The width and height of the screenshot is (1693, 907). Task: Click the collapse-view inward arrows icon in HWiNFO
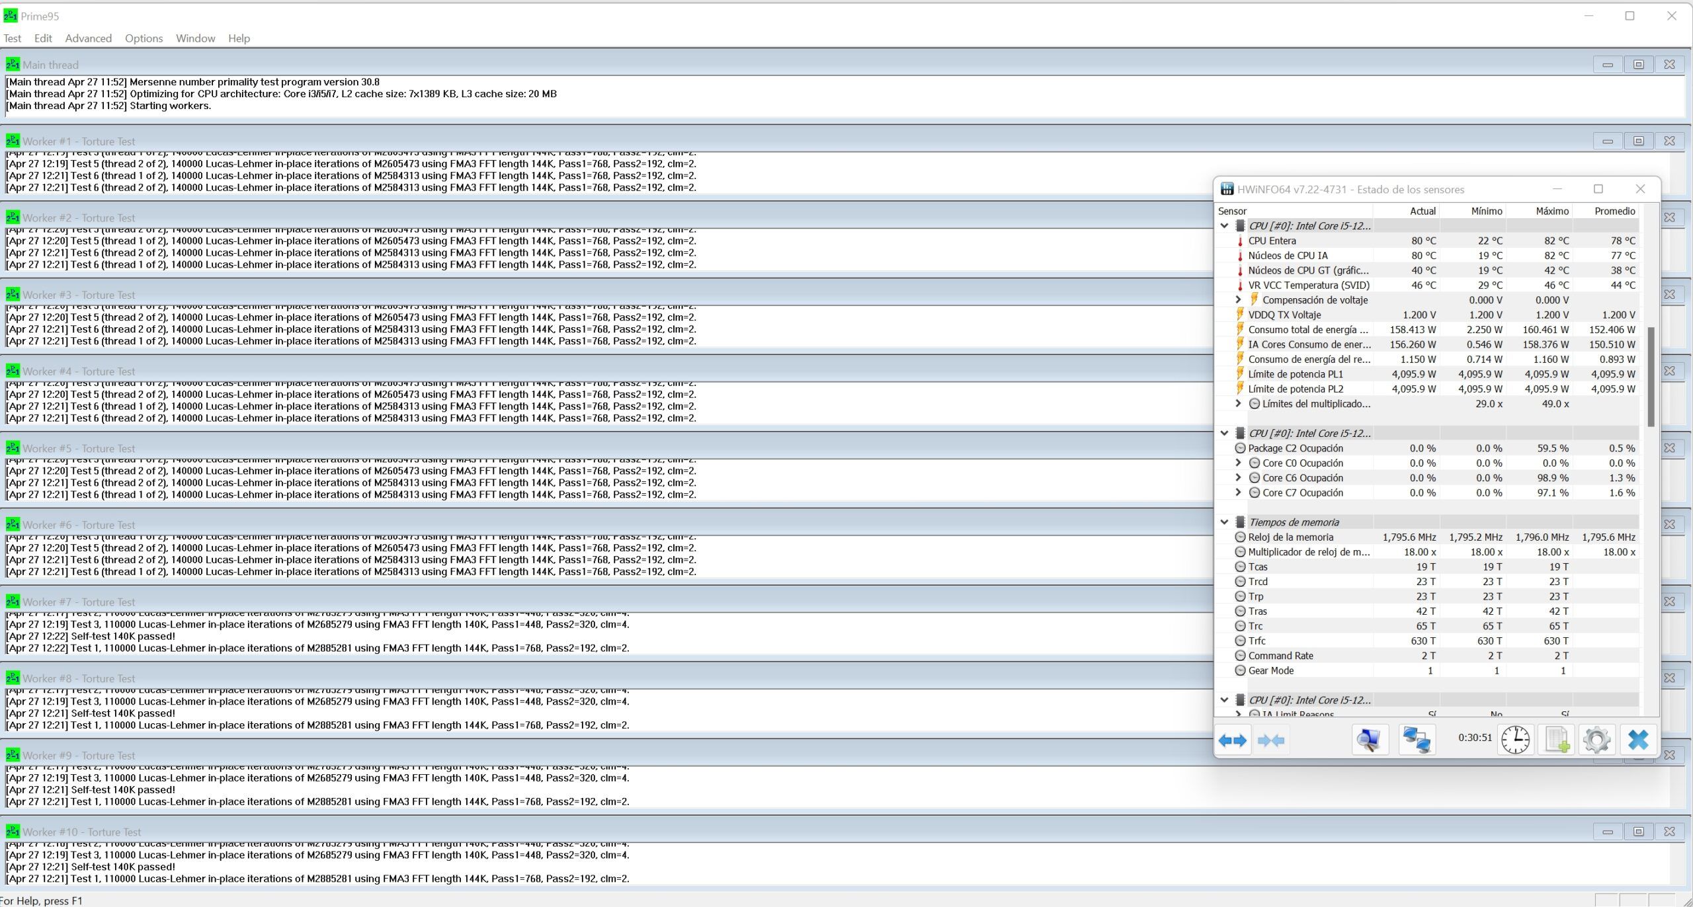[x=1270, y=740]
